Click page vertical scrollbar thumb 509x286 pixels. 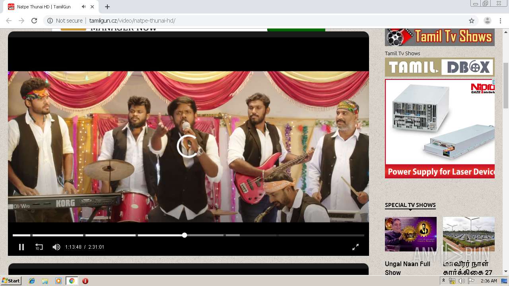click(x=505, y=85)
